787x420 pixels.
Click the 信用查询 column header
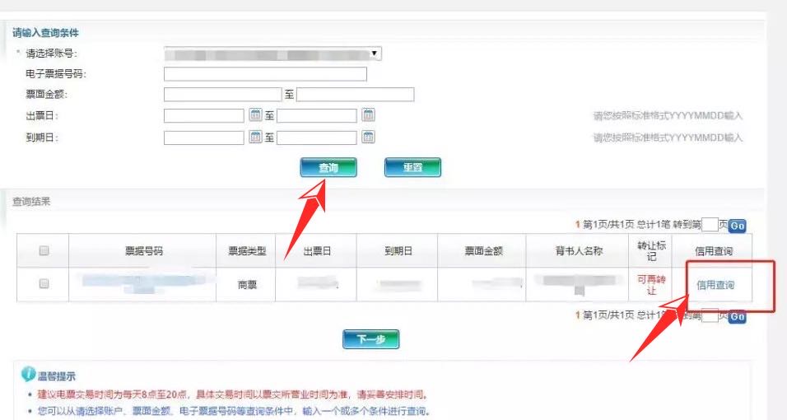714,250
